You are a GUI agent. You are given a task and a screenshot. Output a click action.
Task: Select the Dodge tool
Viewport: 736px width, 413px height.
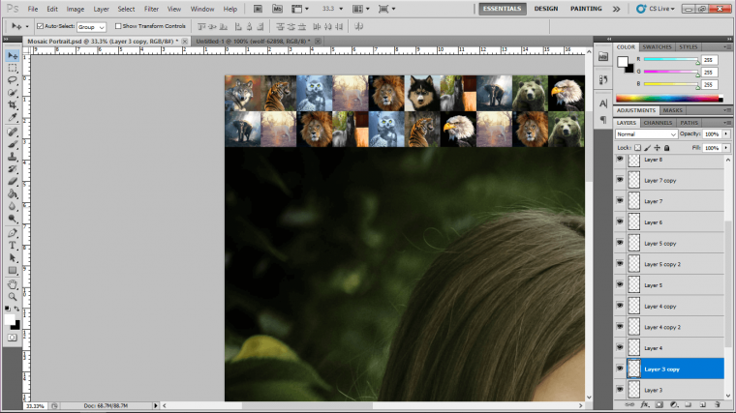tap(13, 219)
